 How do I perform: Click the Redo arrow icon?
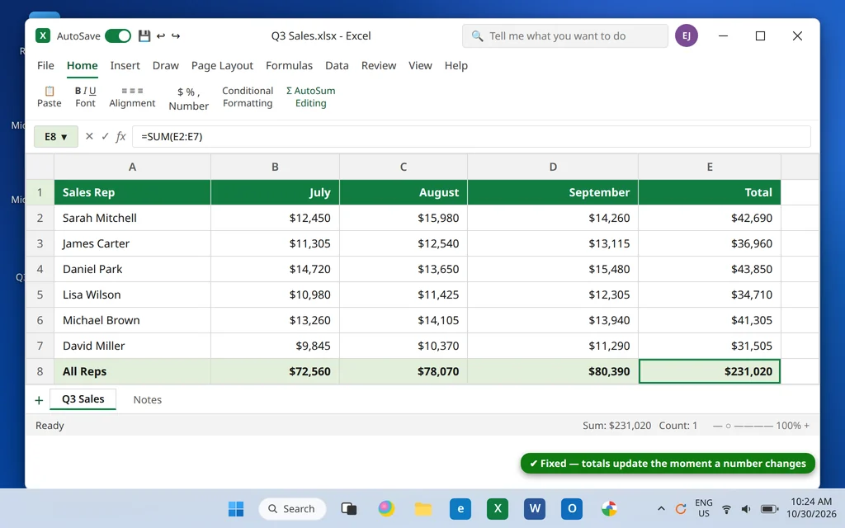click(176, 35)
